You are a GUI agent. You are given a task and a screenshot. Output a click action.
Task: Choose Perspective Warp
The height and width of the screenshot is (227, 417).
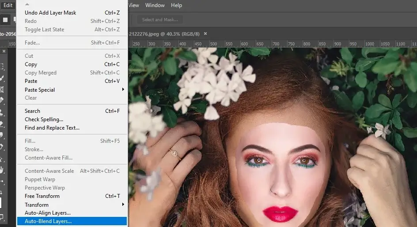tap(72, 188)
